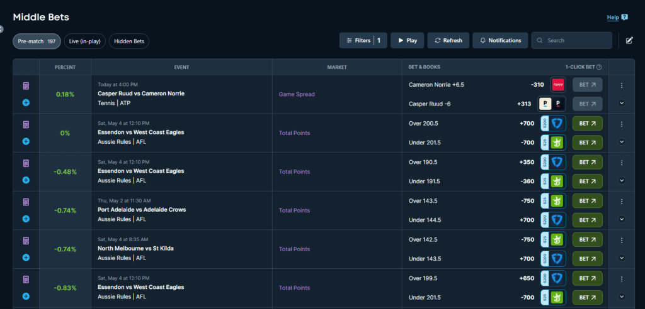This screenshot has height=309, width=645.
Task: Select event title Port Adelaide vs Adelaide Crows
Action: tap(142, 210)
